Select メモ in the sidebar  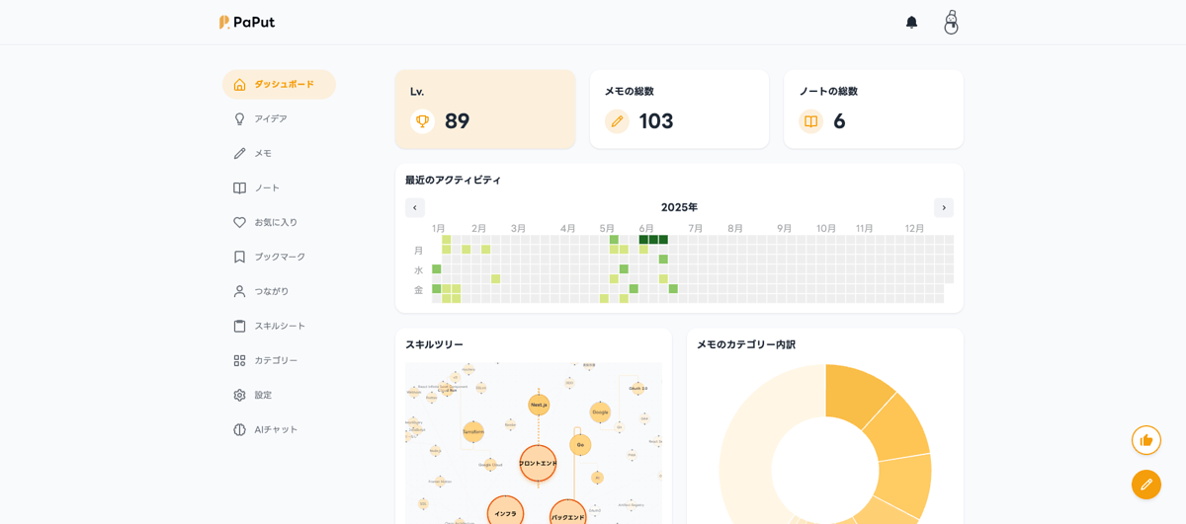coord(262,153)
